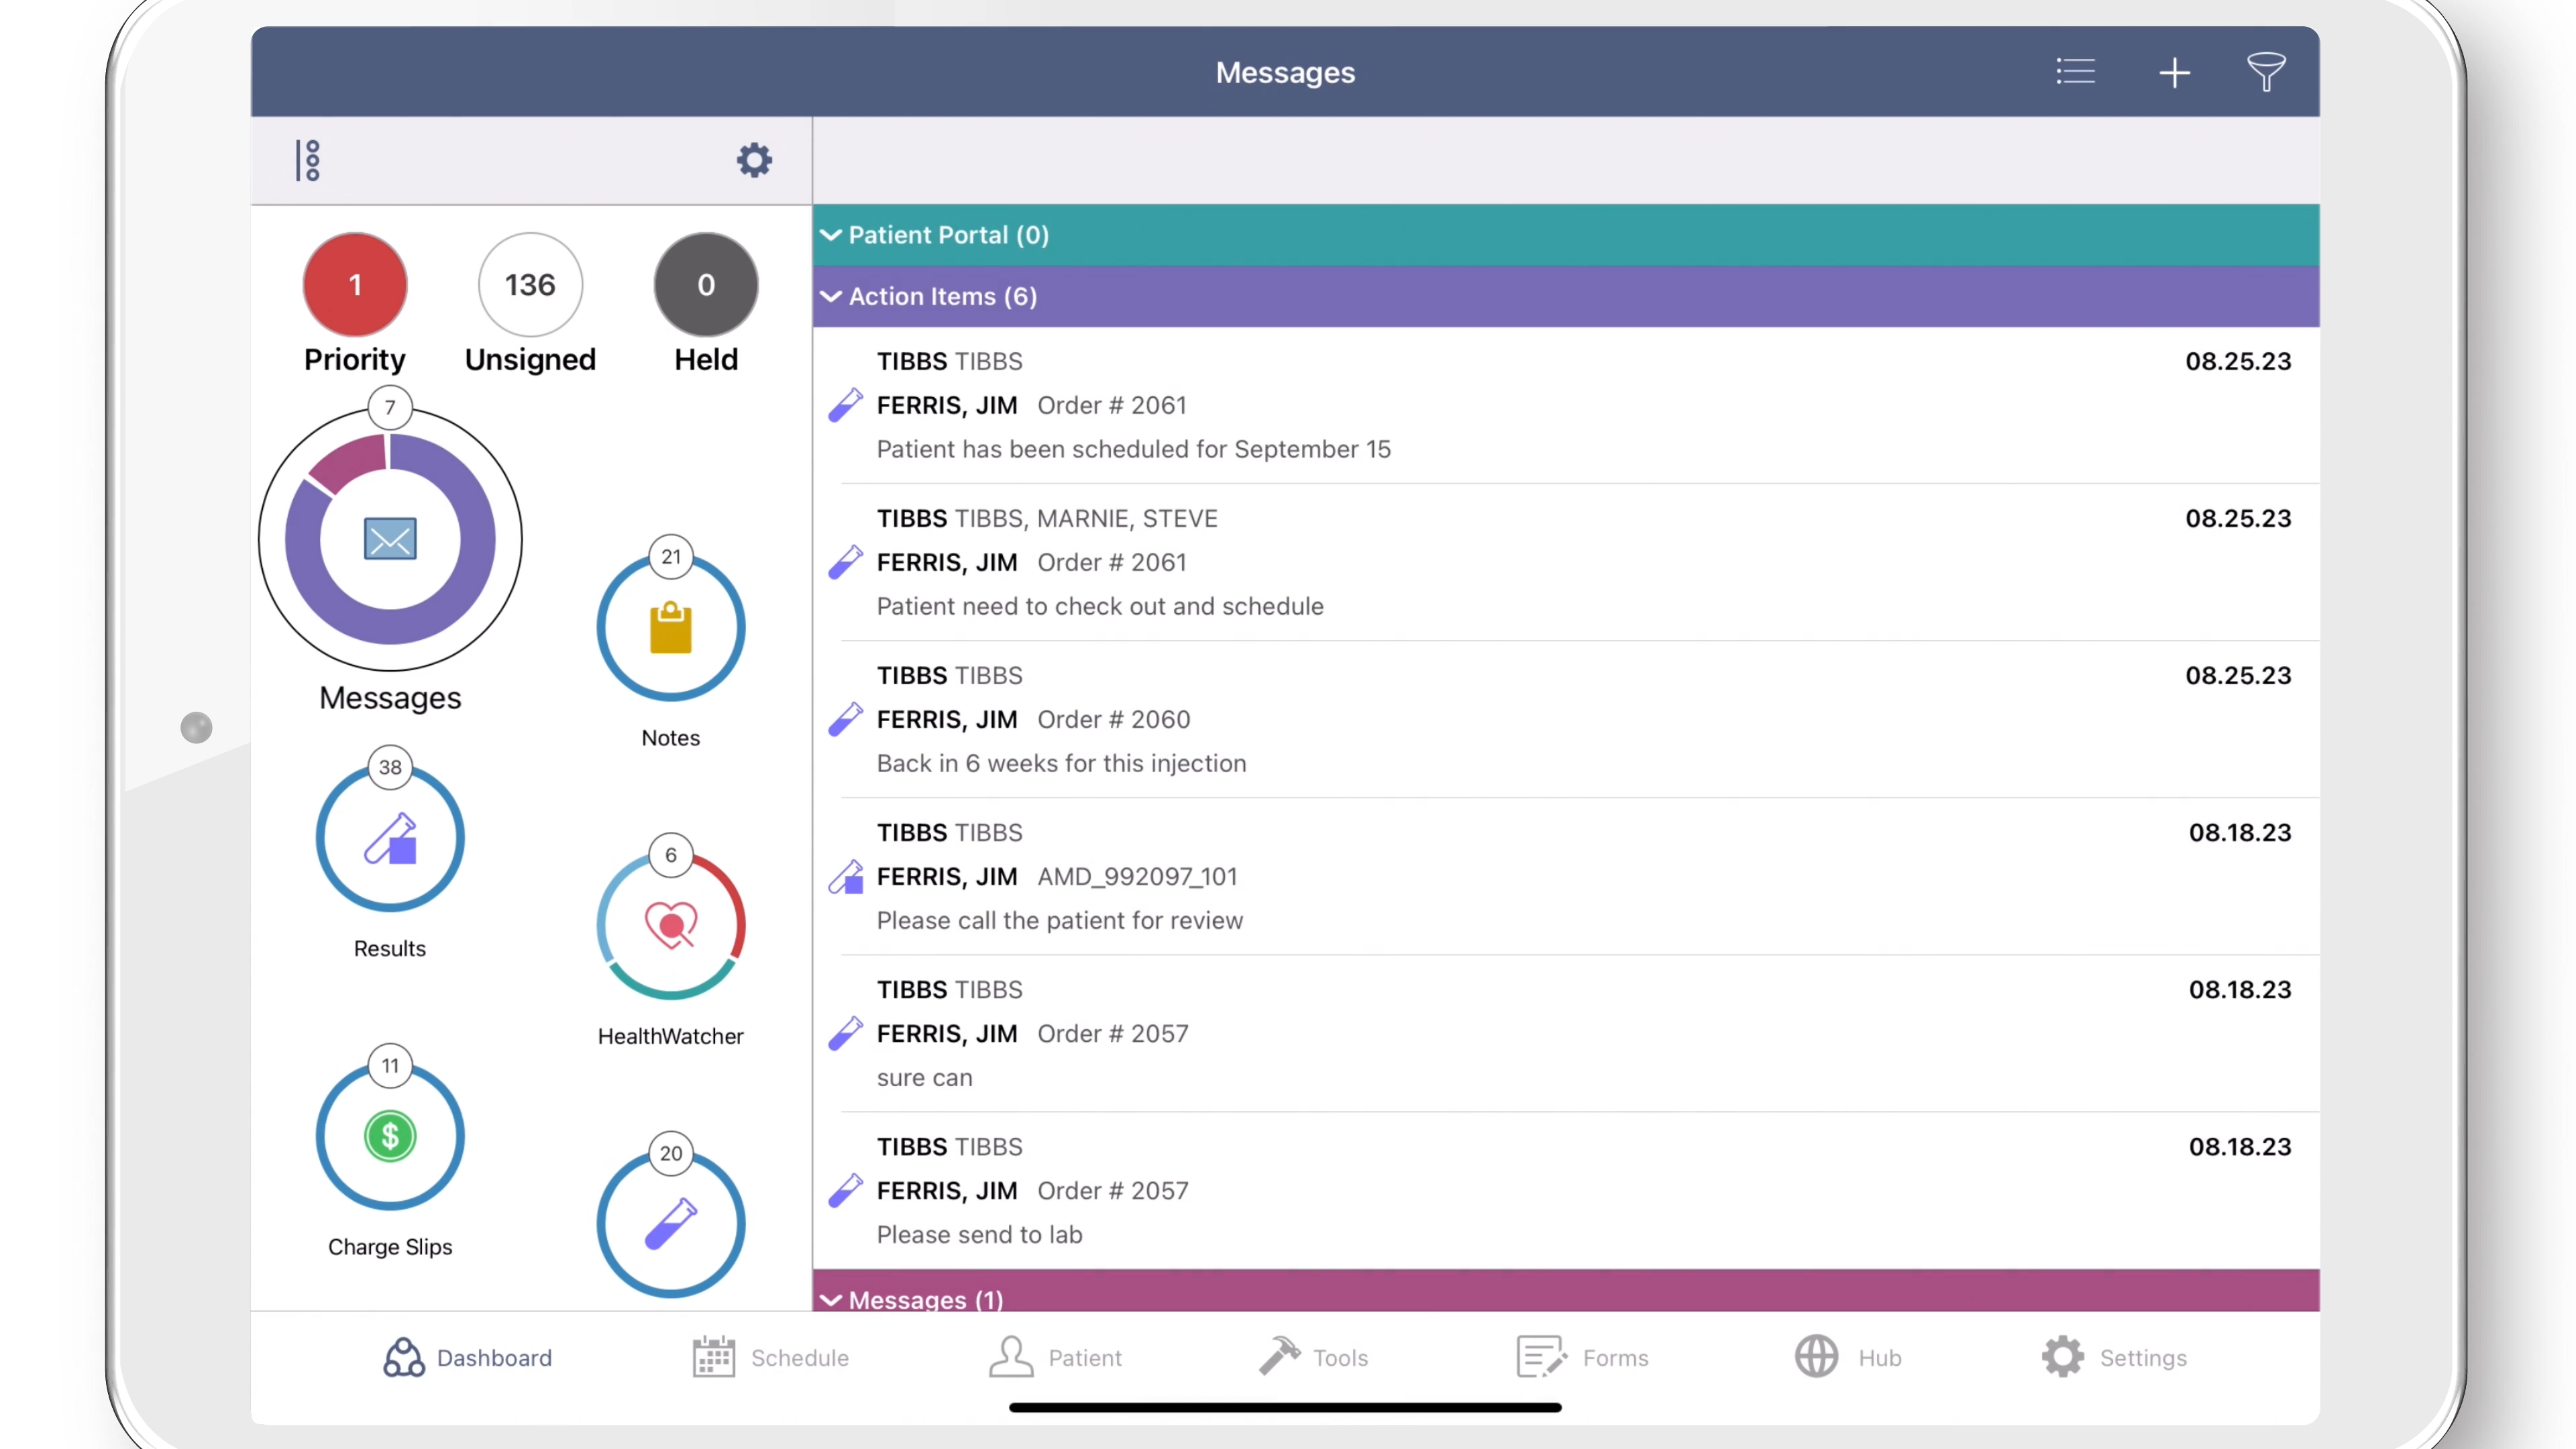The width and height of the screenshot is (2576, 1449).
Task: Open dashboard settings gear icon
Action: pos(754,160)
